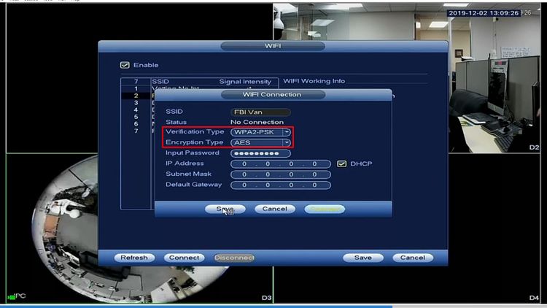Select highlighted row 2 in SSID list
This screenshot has height=308, width=547.
click(x=138, y=96)
